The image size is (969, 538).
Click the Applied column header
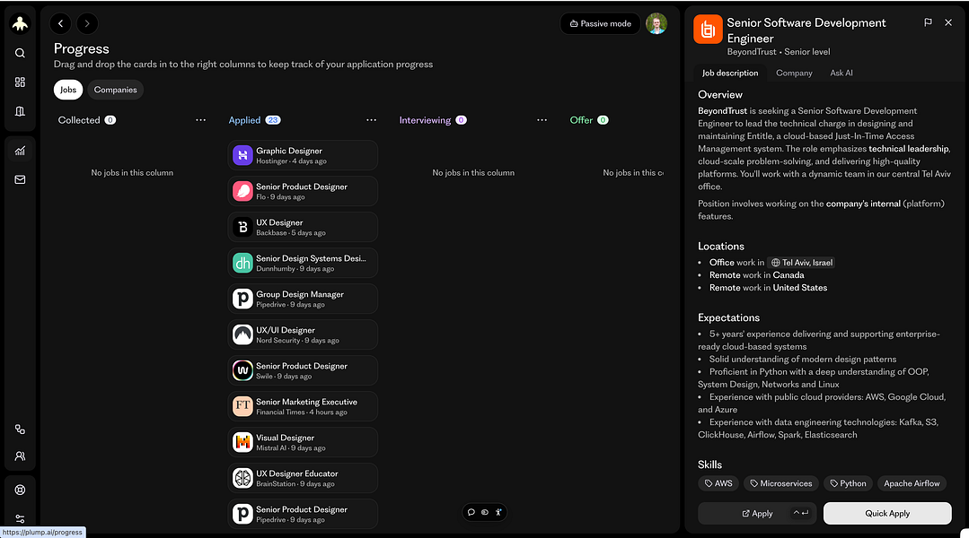click(x=254, y=119)
